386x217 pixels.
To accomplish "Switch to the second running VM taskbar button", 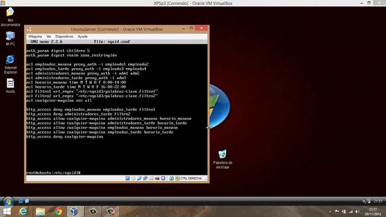I will pyautogui.click(x=110, y=212).
